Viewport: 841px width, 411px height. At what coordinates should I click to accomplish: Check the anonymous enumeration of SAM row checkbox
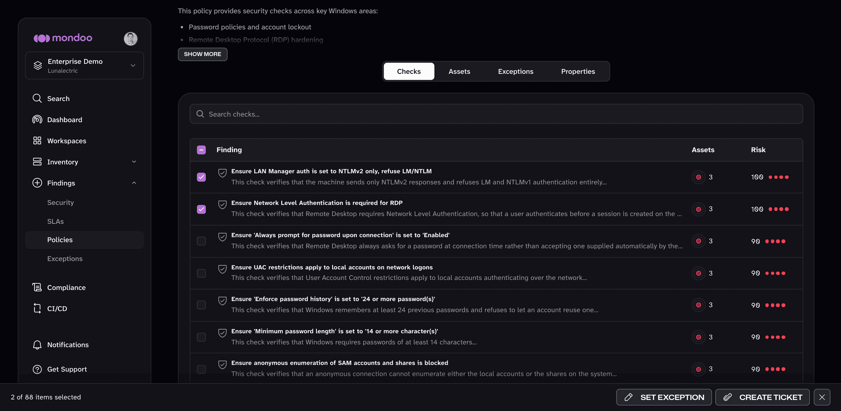(201, 369)
